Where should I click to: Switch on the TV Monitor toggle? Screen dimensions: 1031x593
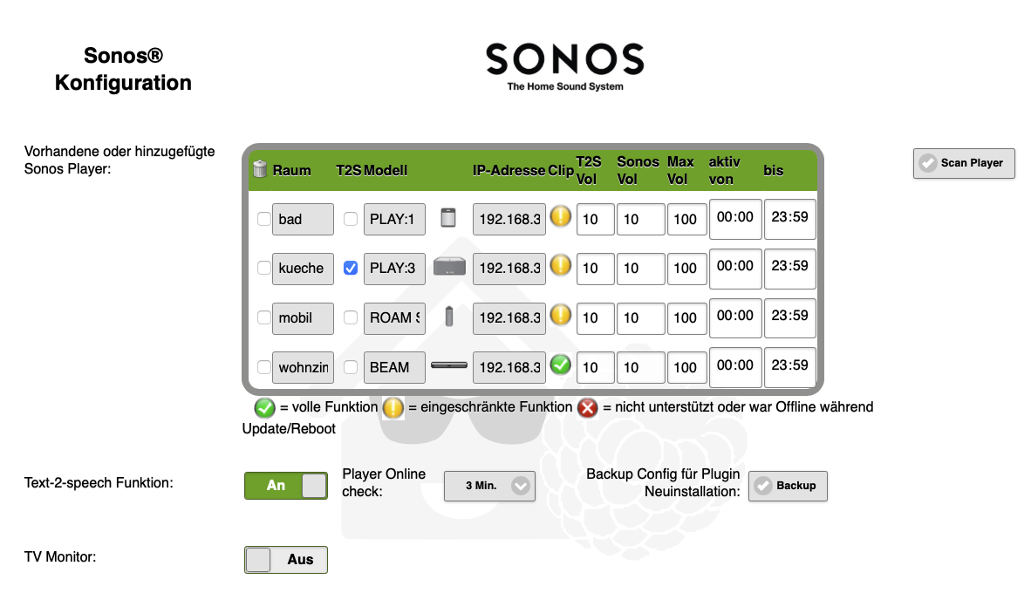[x=286, y=560]
